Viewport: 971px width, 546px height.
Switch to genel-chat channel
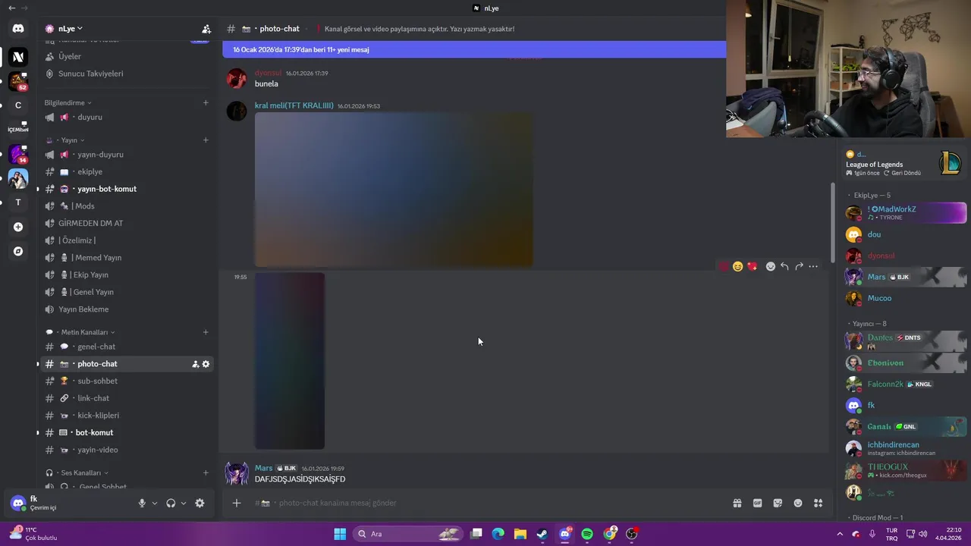pos(127,347)
